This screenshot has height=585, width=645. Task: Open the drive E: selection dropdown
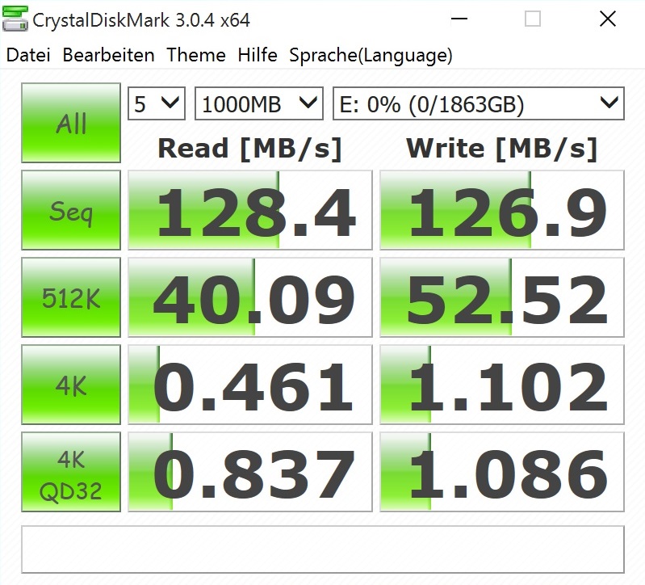coord(478,103)
